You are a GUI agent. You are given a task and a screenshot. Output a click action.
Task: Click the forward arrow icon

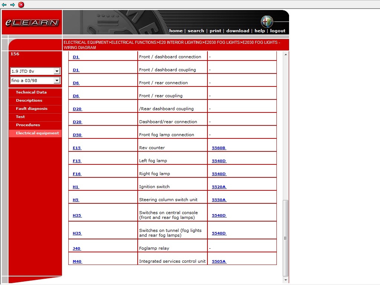pos(13,4)
